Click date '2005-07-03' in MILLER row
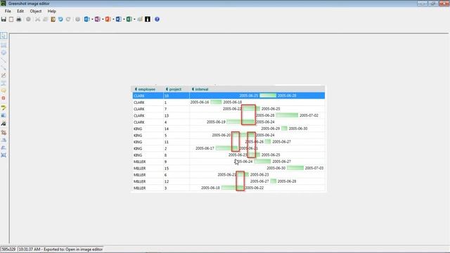 [x=314, y=168]
